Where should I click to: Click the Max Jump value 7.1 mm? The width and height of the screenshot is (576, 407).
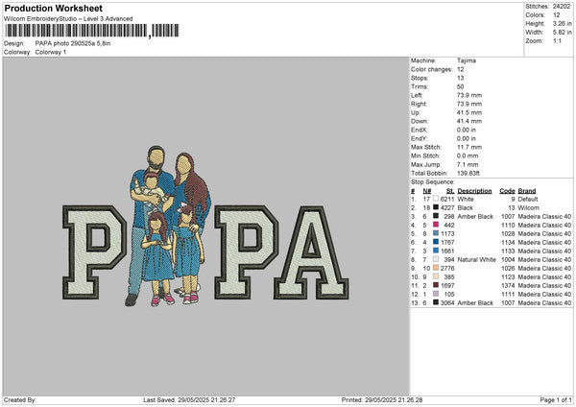(468, 164)
